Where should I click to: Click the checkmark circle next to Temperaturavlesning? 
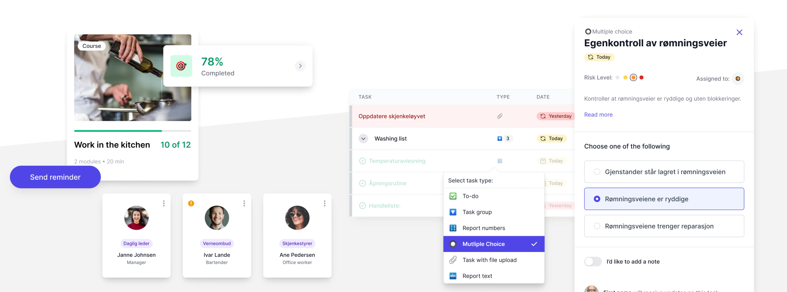pos(362,161)
